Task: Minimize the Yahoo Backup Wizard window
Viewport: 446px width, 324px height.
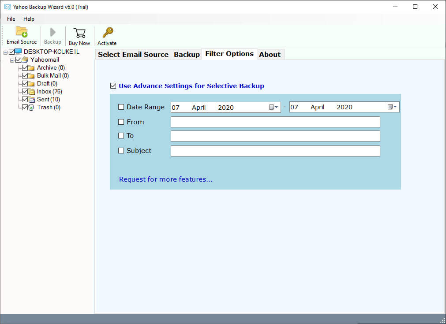Action: pyautogui.click(x=395, y=7)
